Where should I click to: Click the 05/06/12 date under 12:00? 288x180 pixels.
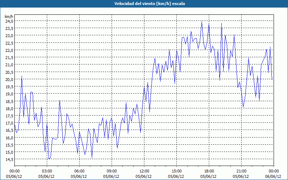point(144,176)
